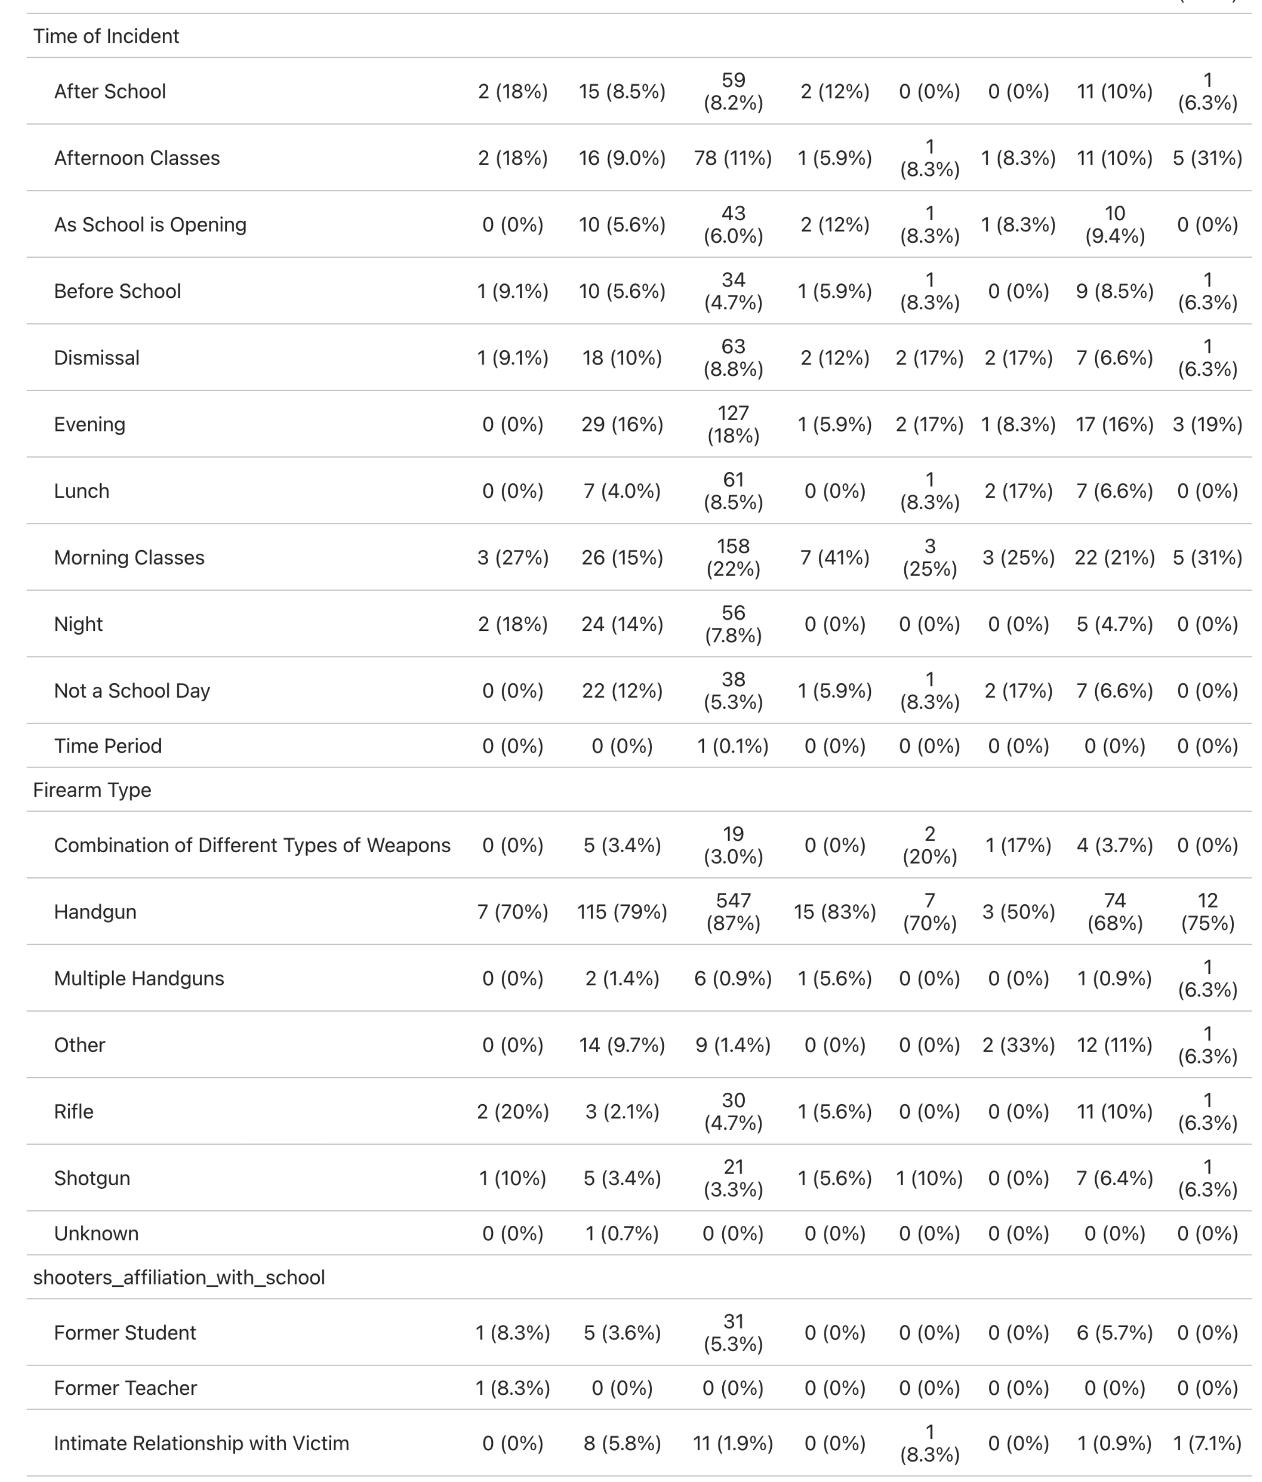The image size is (1262, 1482).
Task: Click the Handgun cell 547 (87%)
Action: 733,911
